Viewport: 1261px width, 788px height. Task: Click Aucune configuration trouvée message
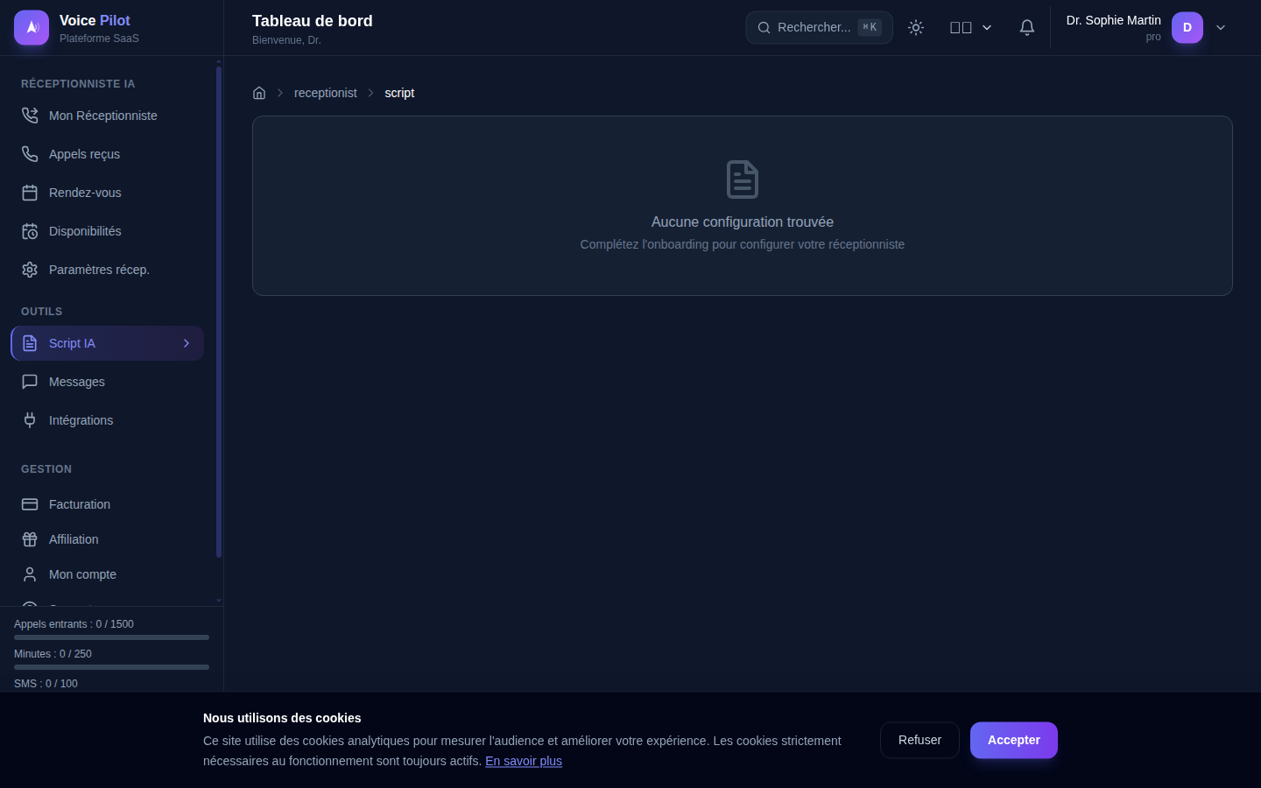coord(743,222)
